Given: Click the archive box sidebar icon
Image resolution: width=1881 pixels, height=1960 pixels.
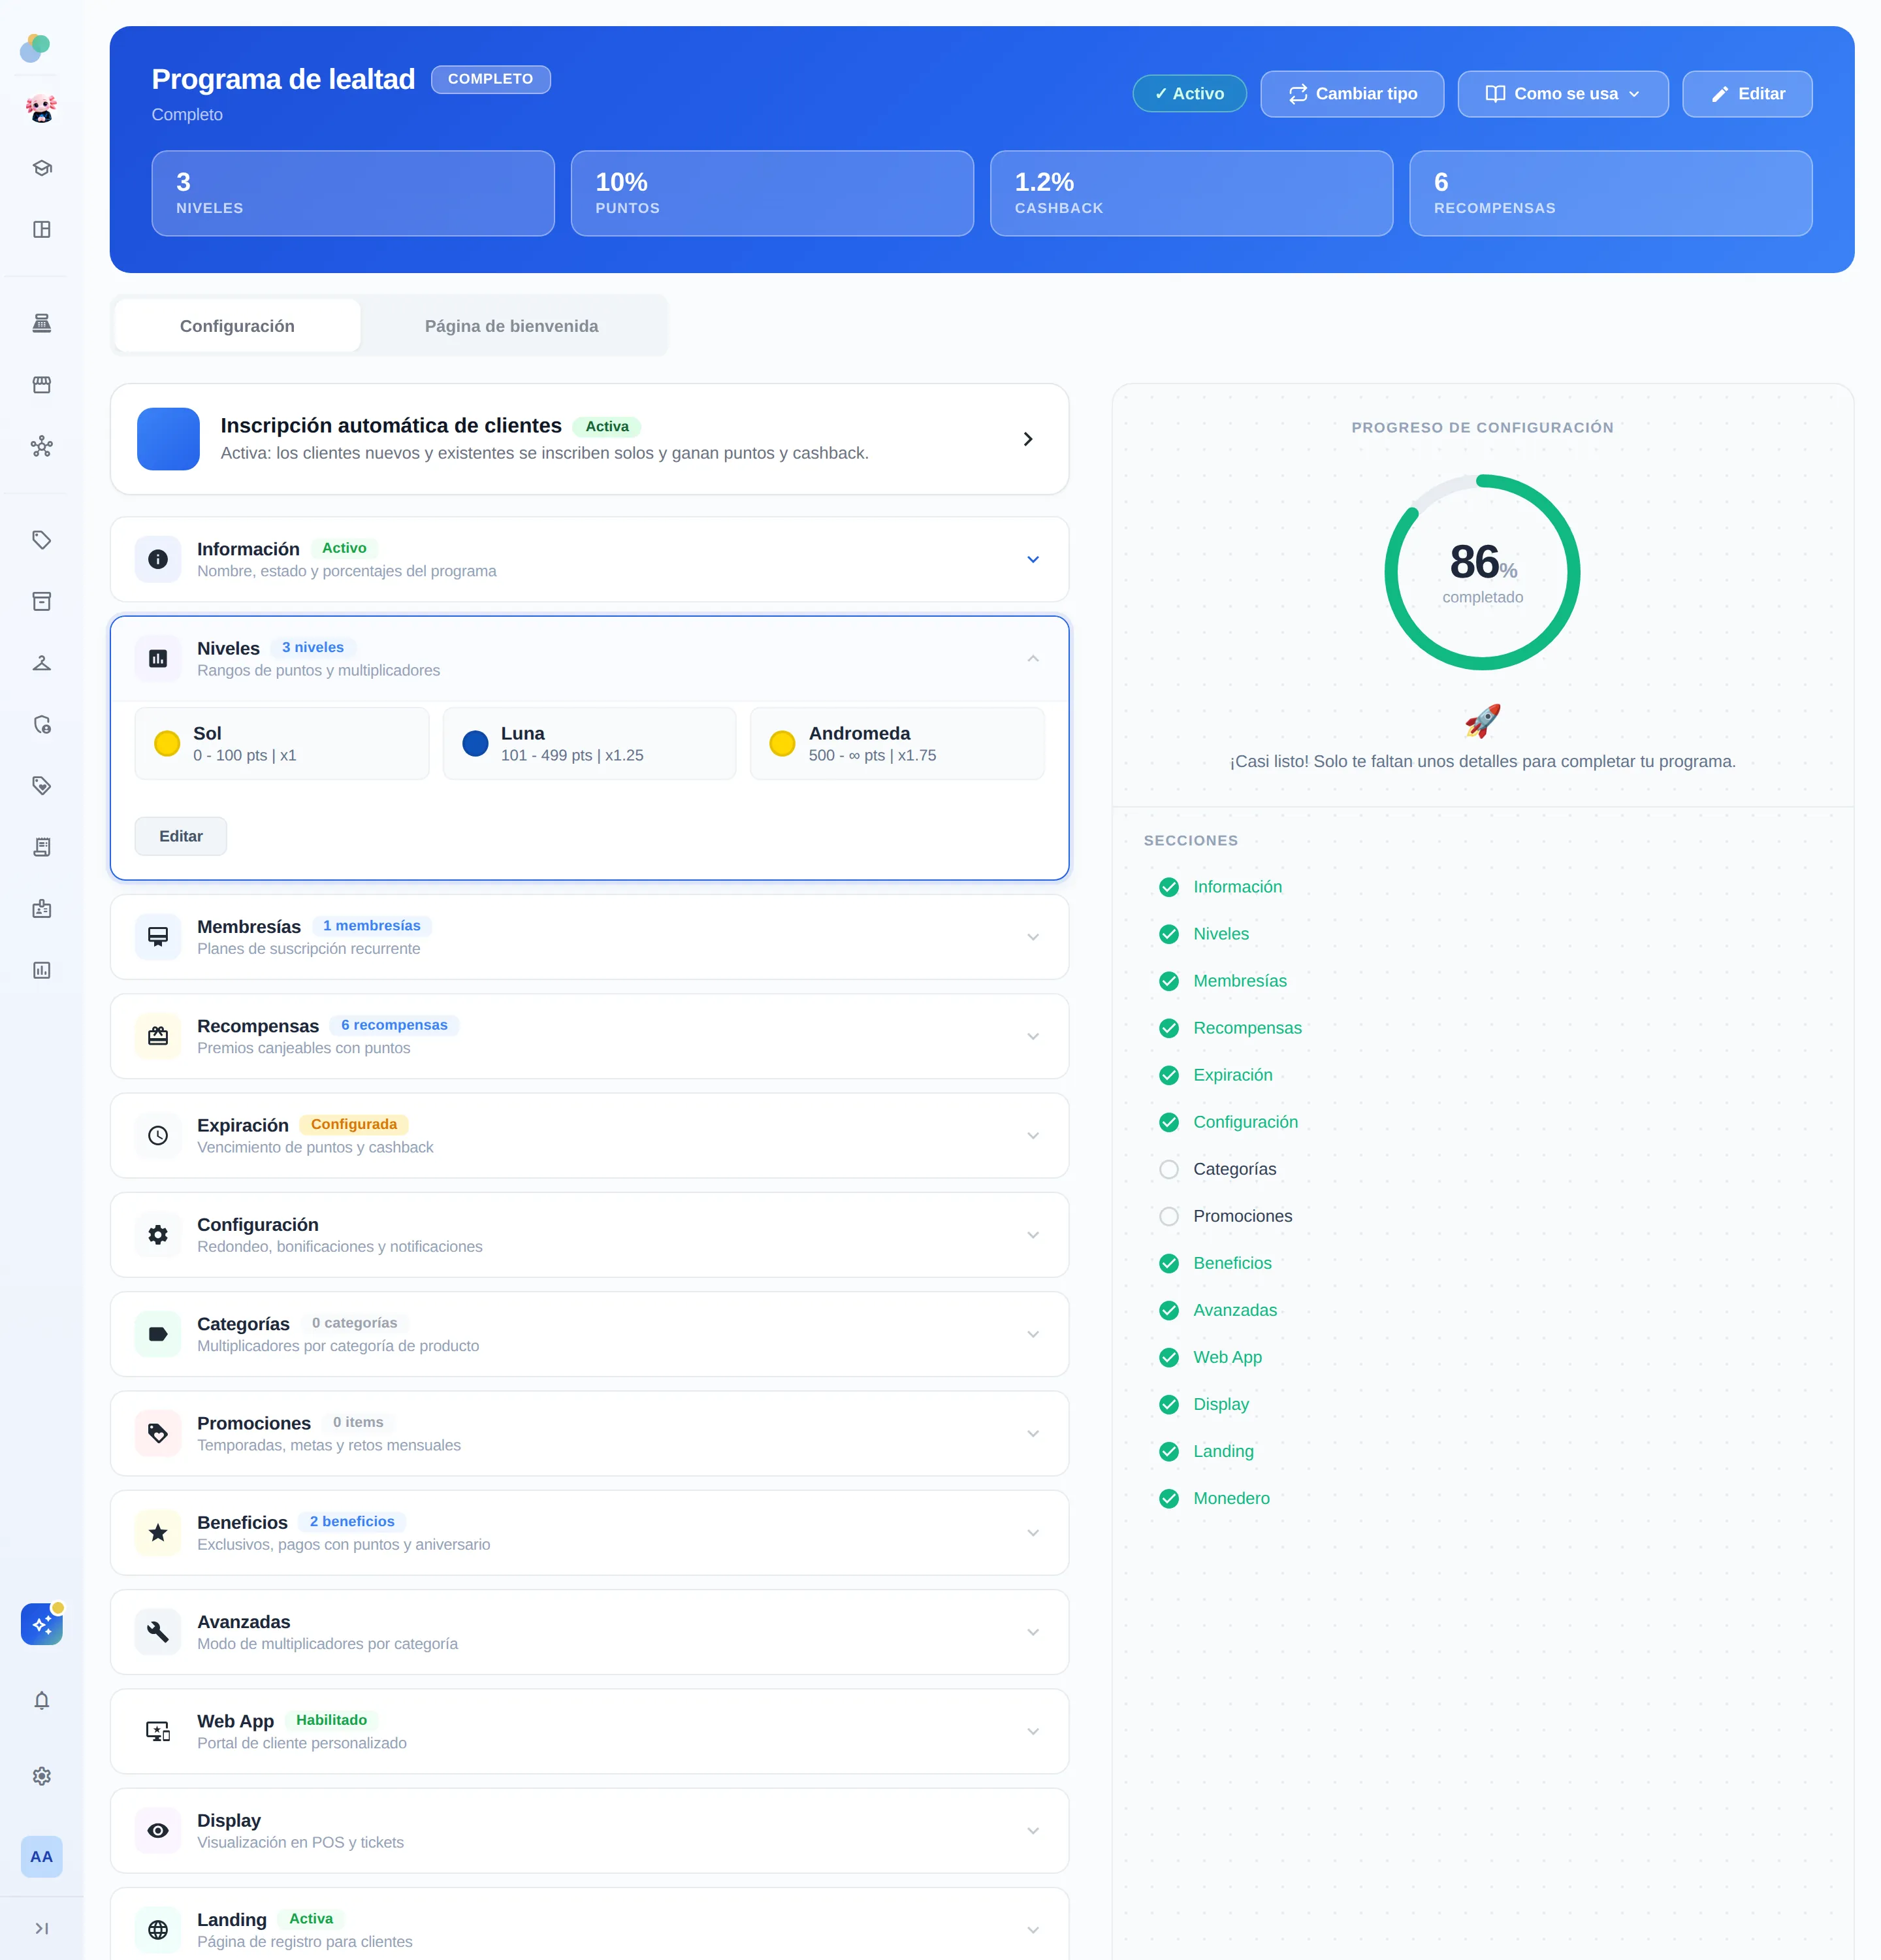Looking at the screenshot, I should pos(41,601).
